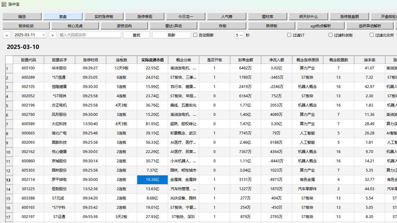Viewport: 397px width, 223px height.
Task: Click the 刷新 button
Action: click(172, 35)
